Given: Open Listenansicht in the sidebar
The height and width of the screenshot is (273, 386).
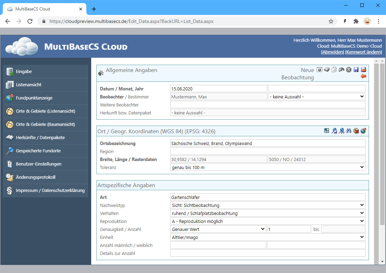Looking at the screenshot, I should coord(46,85).
